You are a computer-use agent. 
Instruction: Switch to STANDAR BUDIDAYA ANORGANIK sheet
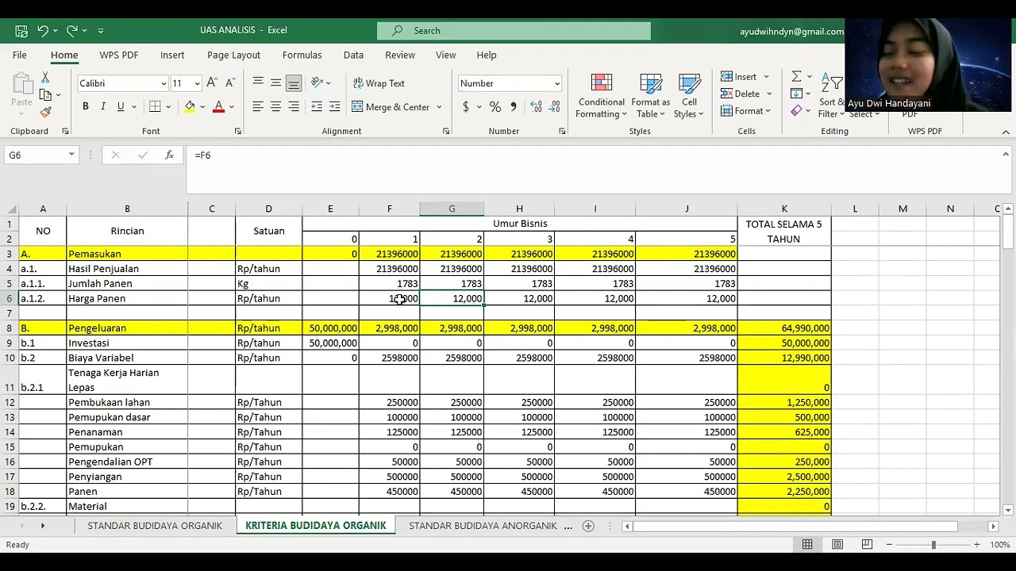(x=483, y=526)
